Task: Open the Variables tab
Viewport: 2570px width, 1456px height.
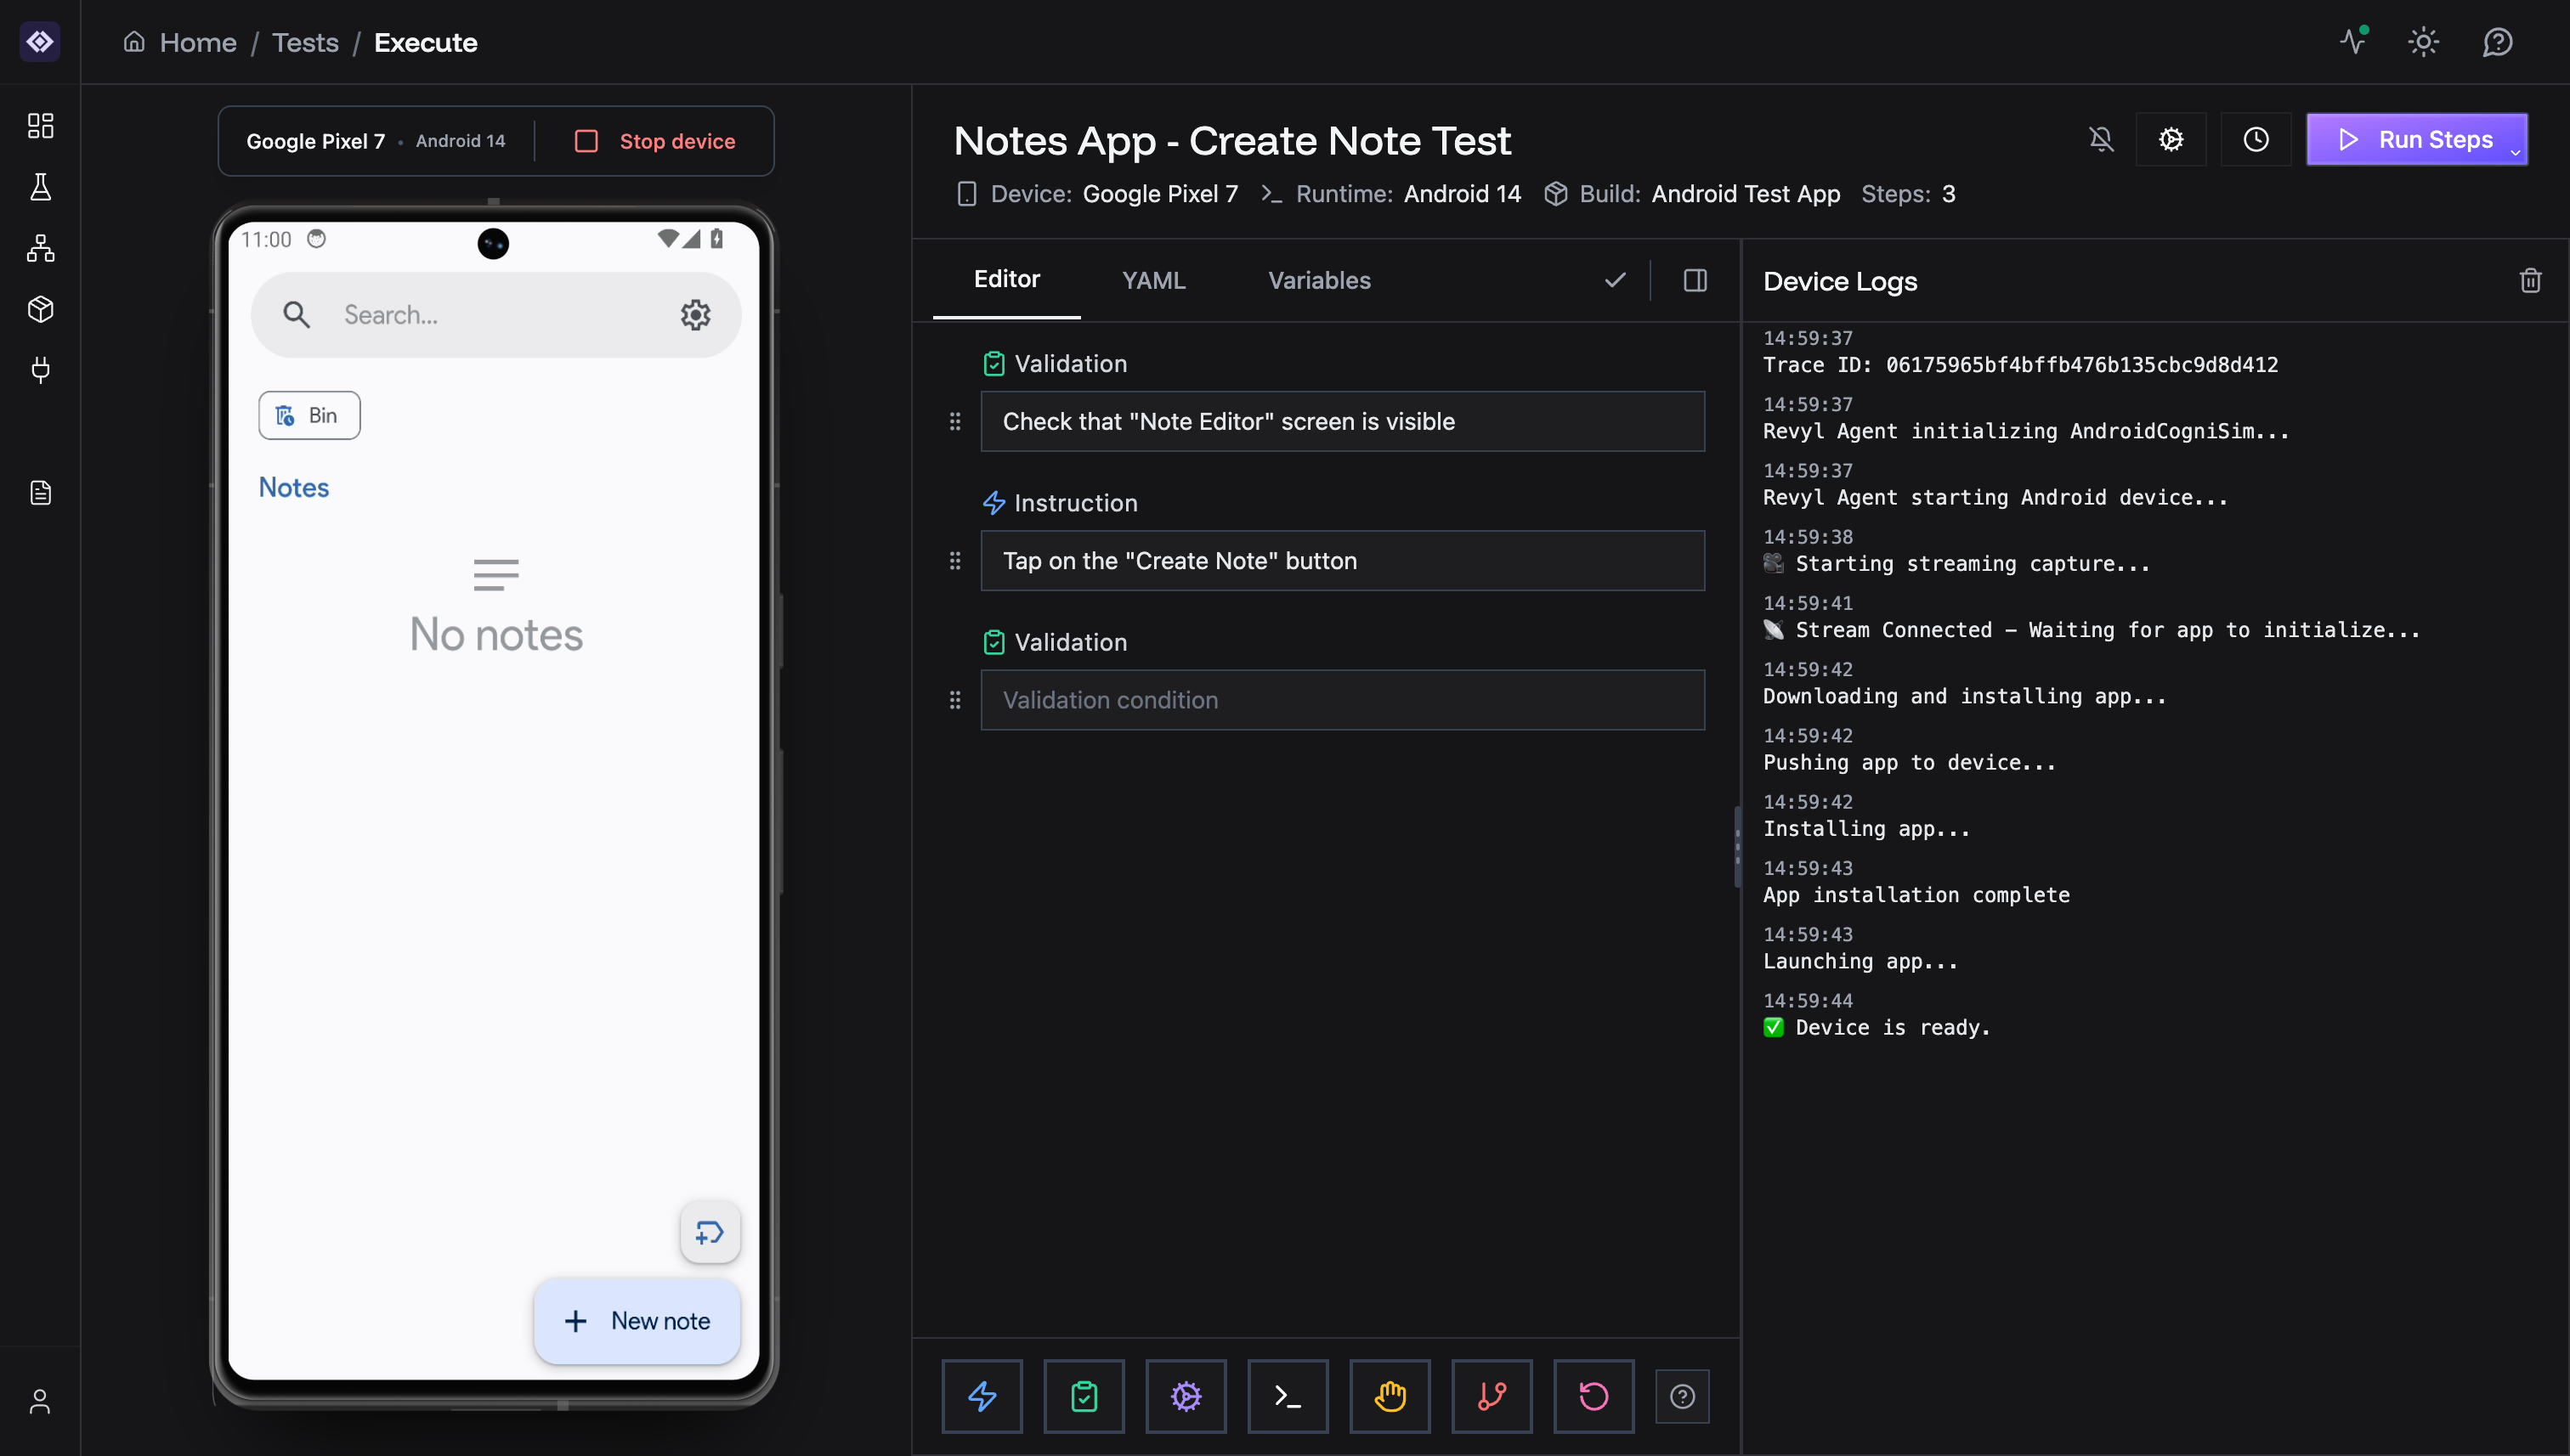Action: tap(1318, 280)
